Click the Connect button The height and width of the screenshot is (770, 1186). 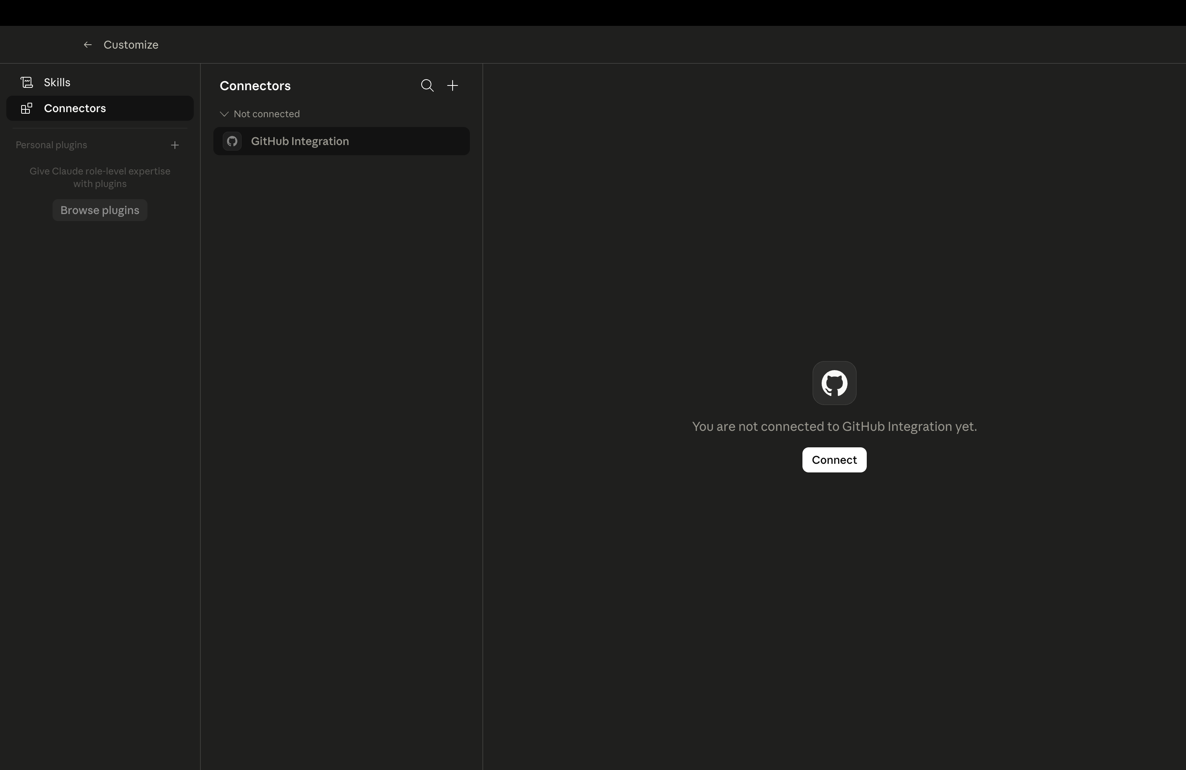point(834,460)
